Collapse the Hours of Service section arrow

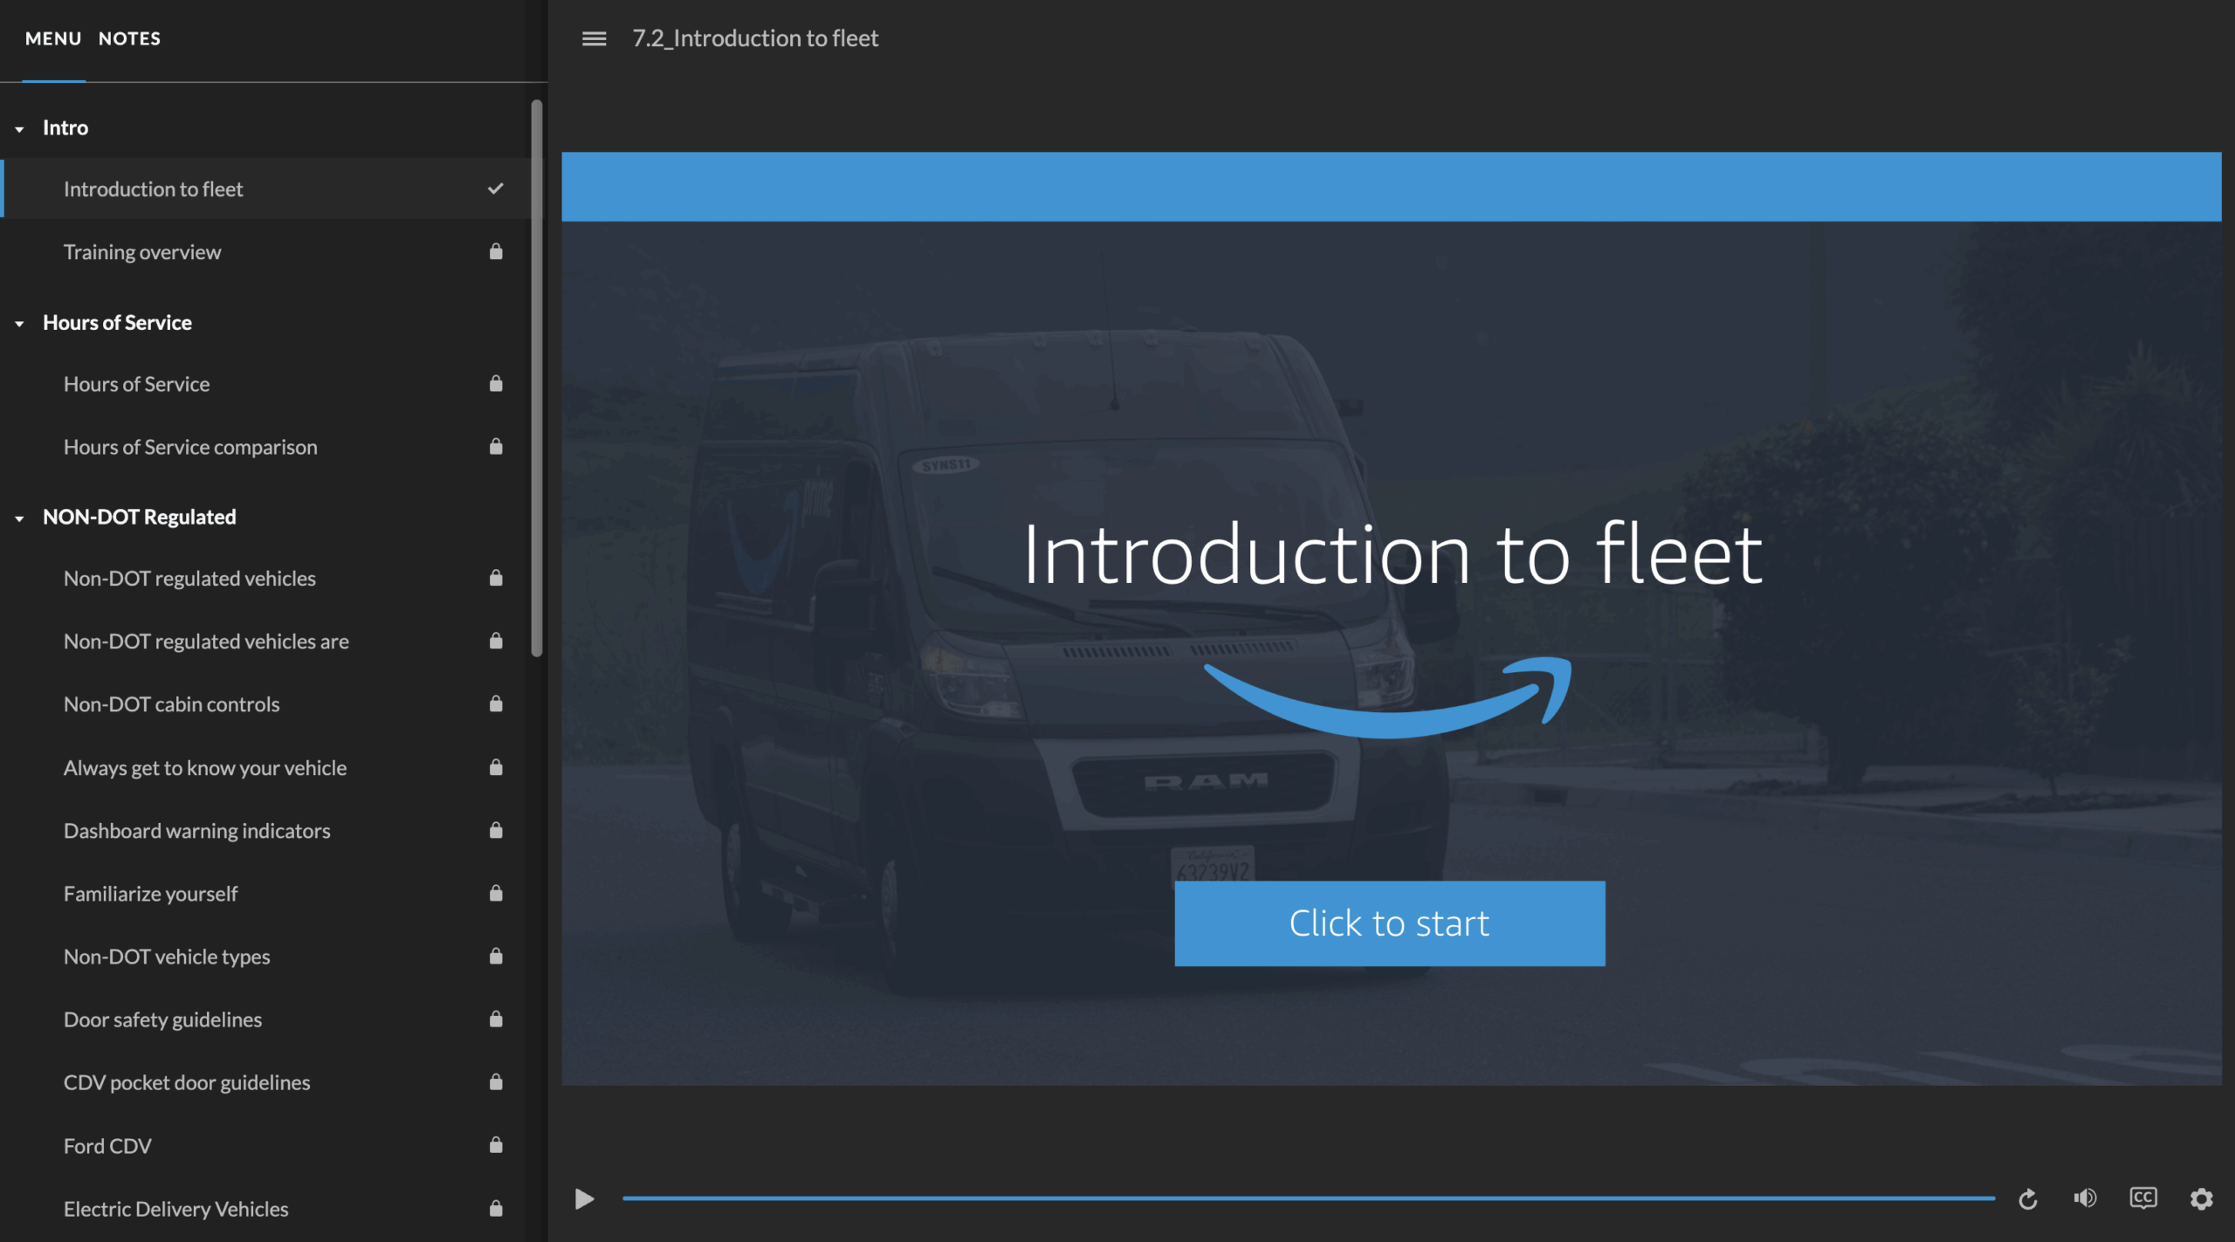click(19, 324)
